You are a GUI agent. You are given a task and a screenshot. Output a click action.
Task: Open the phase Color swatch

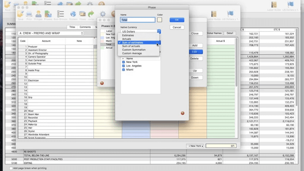[159, 20]
